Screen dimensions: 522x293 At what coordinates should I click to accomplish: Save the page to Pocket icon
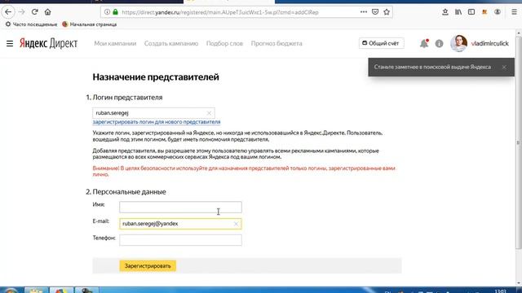click(x=375, y=12)
